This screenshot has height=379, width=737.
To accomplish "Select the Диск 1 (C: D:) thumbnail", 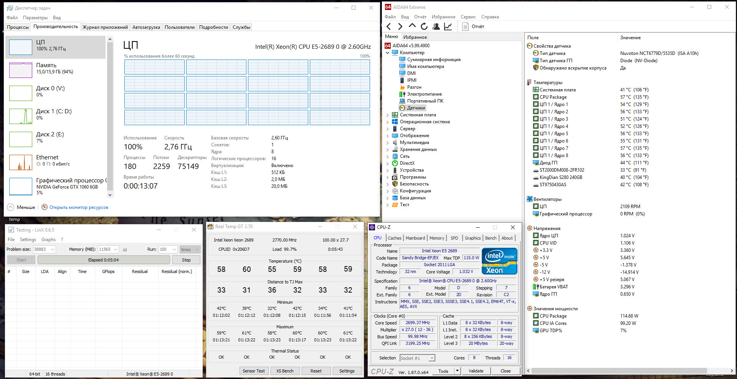I will (x=21, y=116).
